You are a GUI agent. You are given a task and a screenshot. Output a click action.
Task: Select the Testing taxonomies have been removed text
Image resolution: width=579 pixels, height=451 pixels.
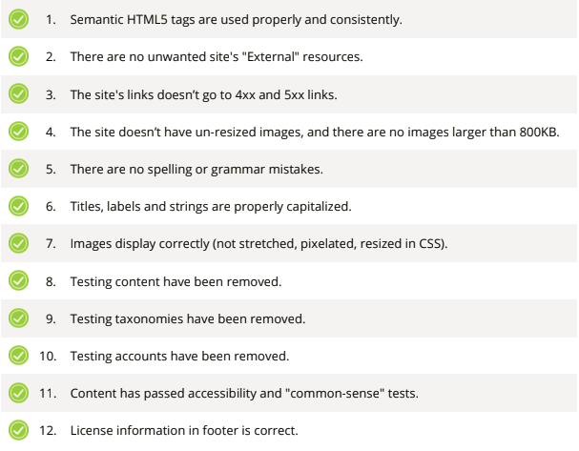(x=188, y=318)
